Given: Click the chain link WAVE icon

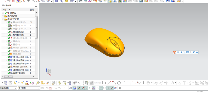Looking at the screenshot, I should pyautogui.click(x=60, y=83).
